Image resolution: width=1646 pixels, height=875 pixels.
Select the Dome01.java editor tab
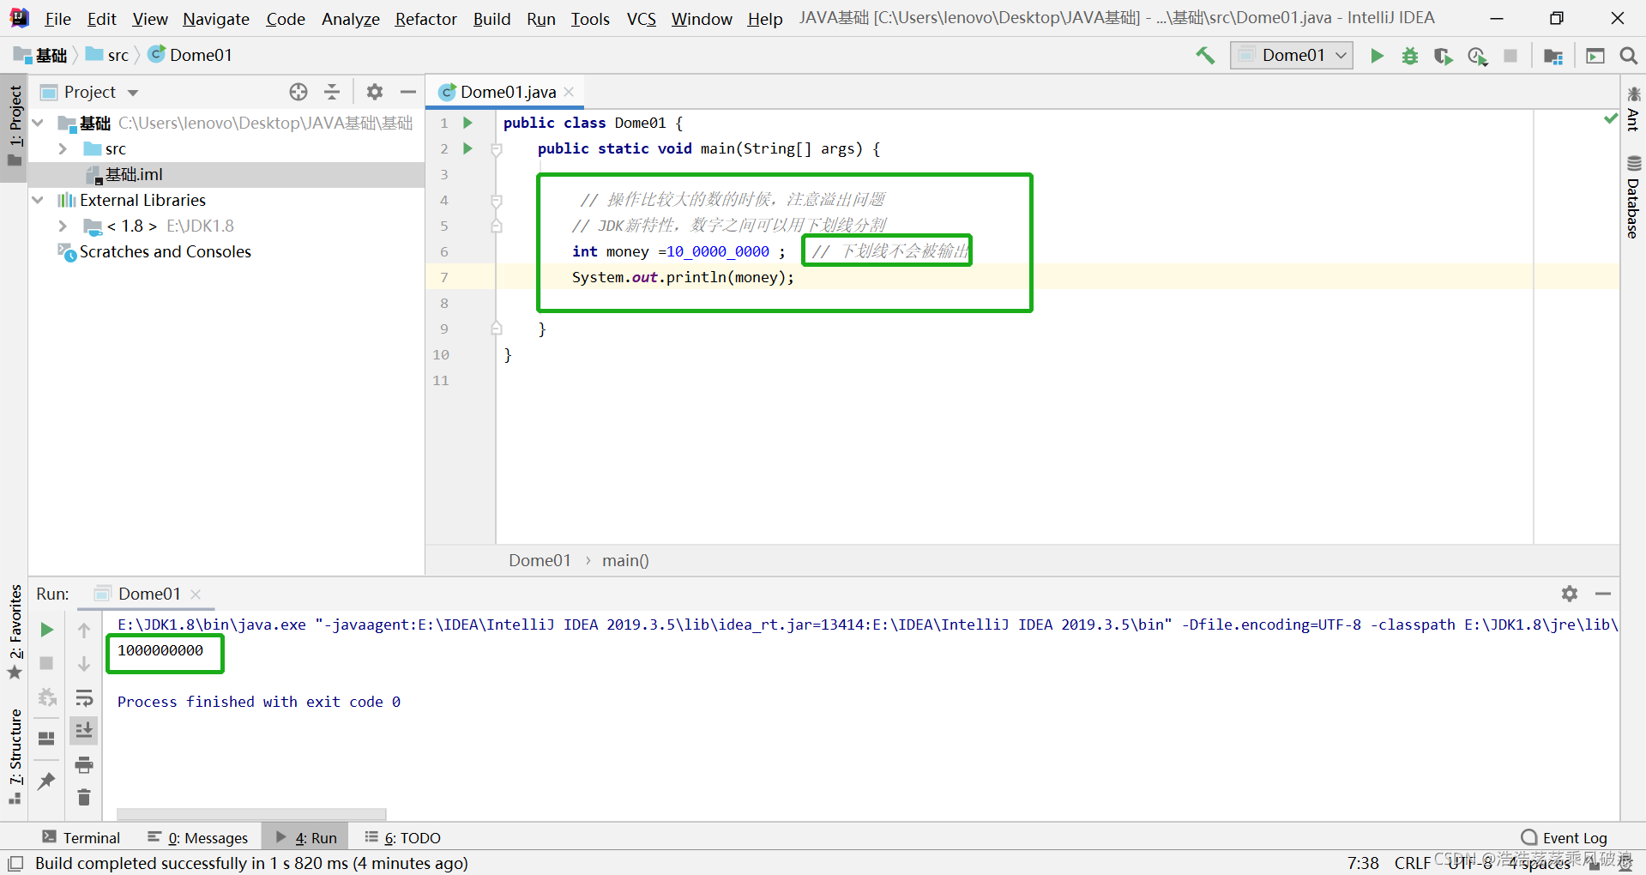pos(507,92)
